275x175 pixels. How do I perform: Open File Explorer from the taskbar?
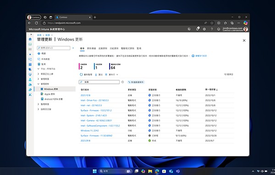pyautogui.click(x=150, y=171)
